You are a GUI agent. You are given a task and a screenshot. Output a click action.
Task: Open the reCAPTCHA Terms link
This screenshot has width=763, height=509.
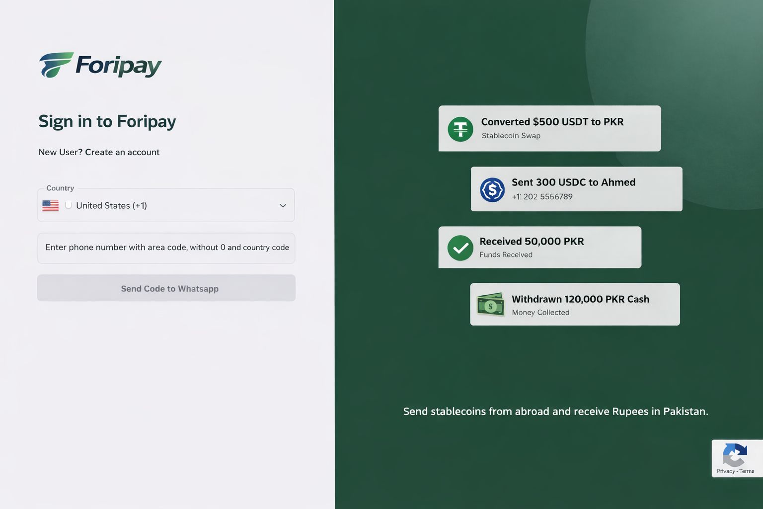click(x=747, y=471)
